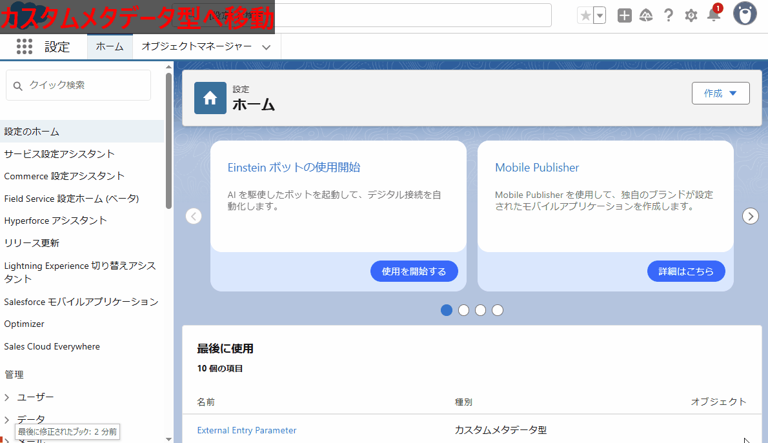The width and height of the screenshot is (768, 443).
Task: Open Commerce 設定アシスタント
Action: [64, 176]
